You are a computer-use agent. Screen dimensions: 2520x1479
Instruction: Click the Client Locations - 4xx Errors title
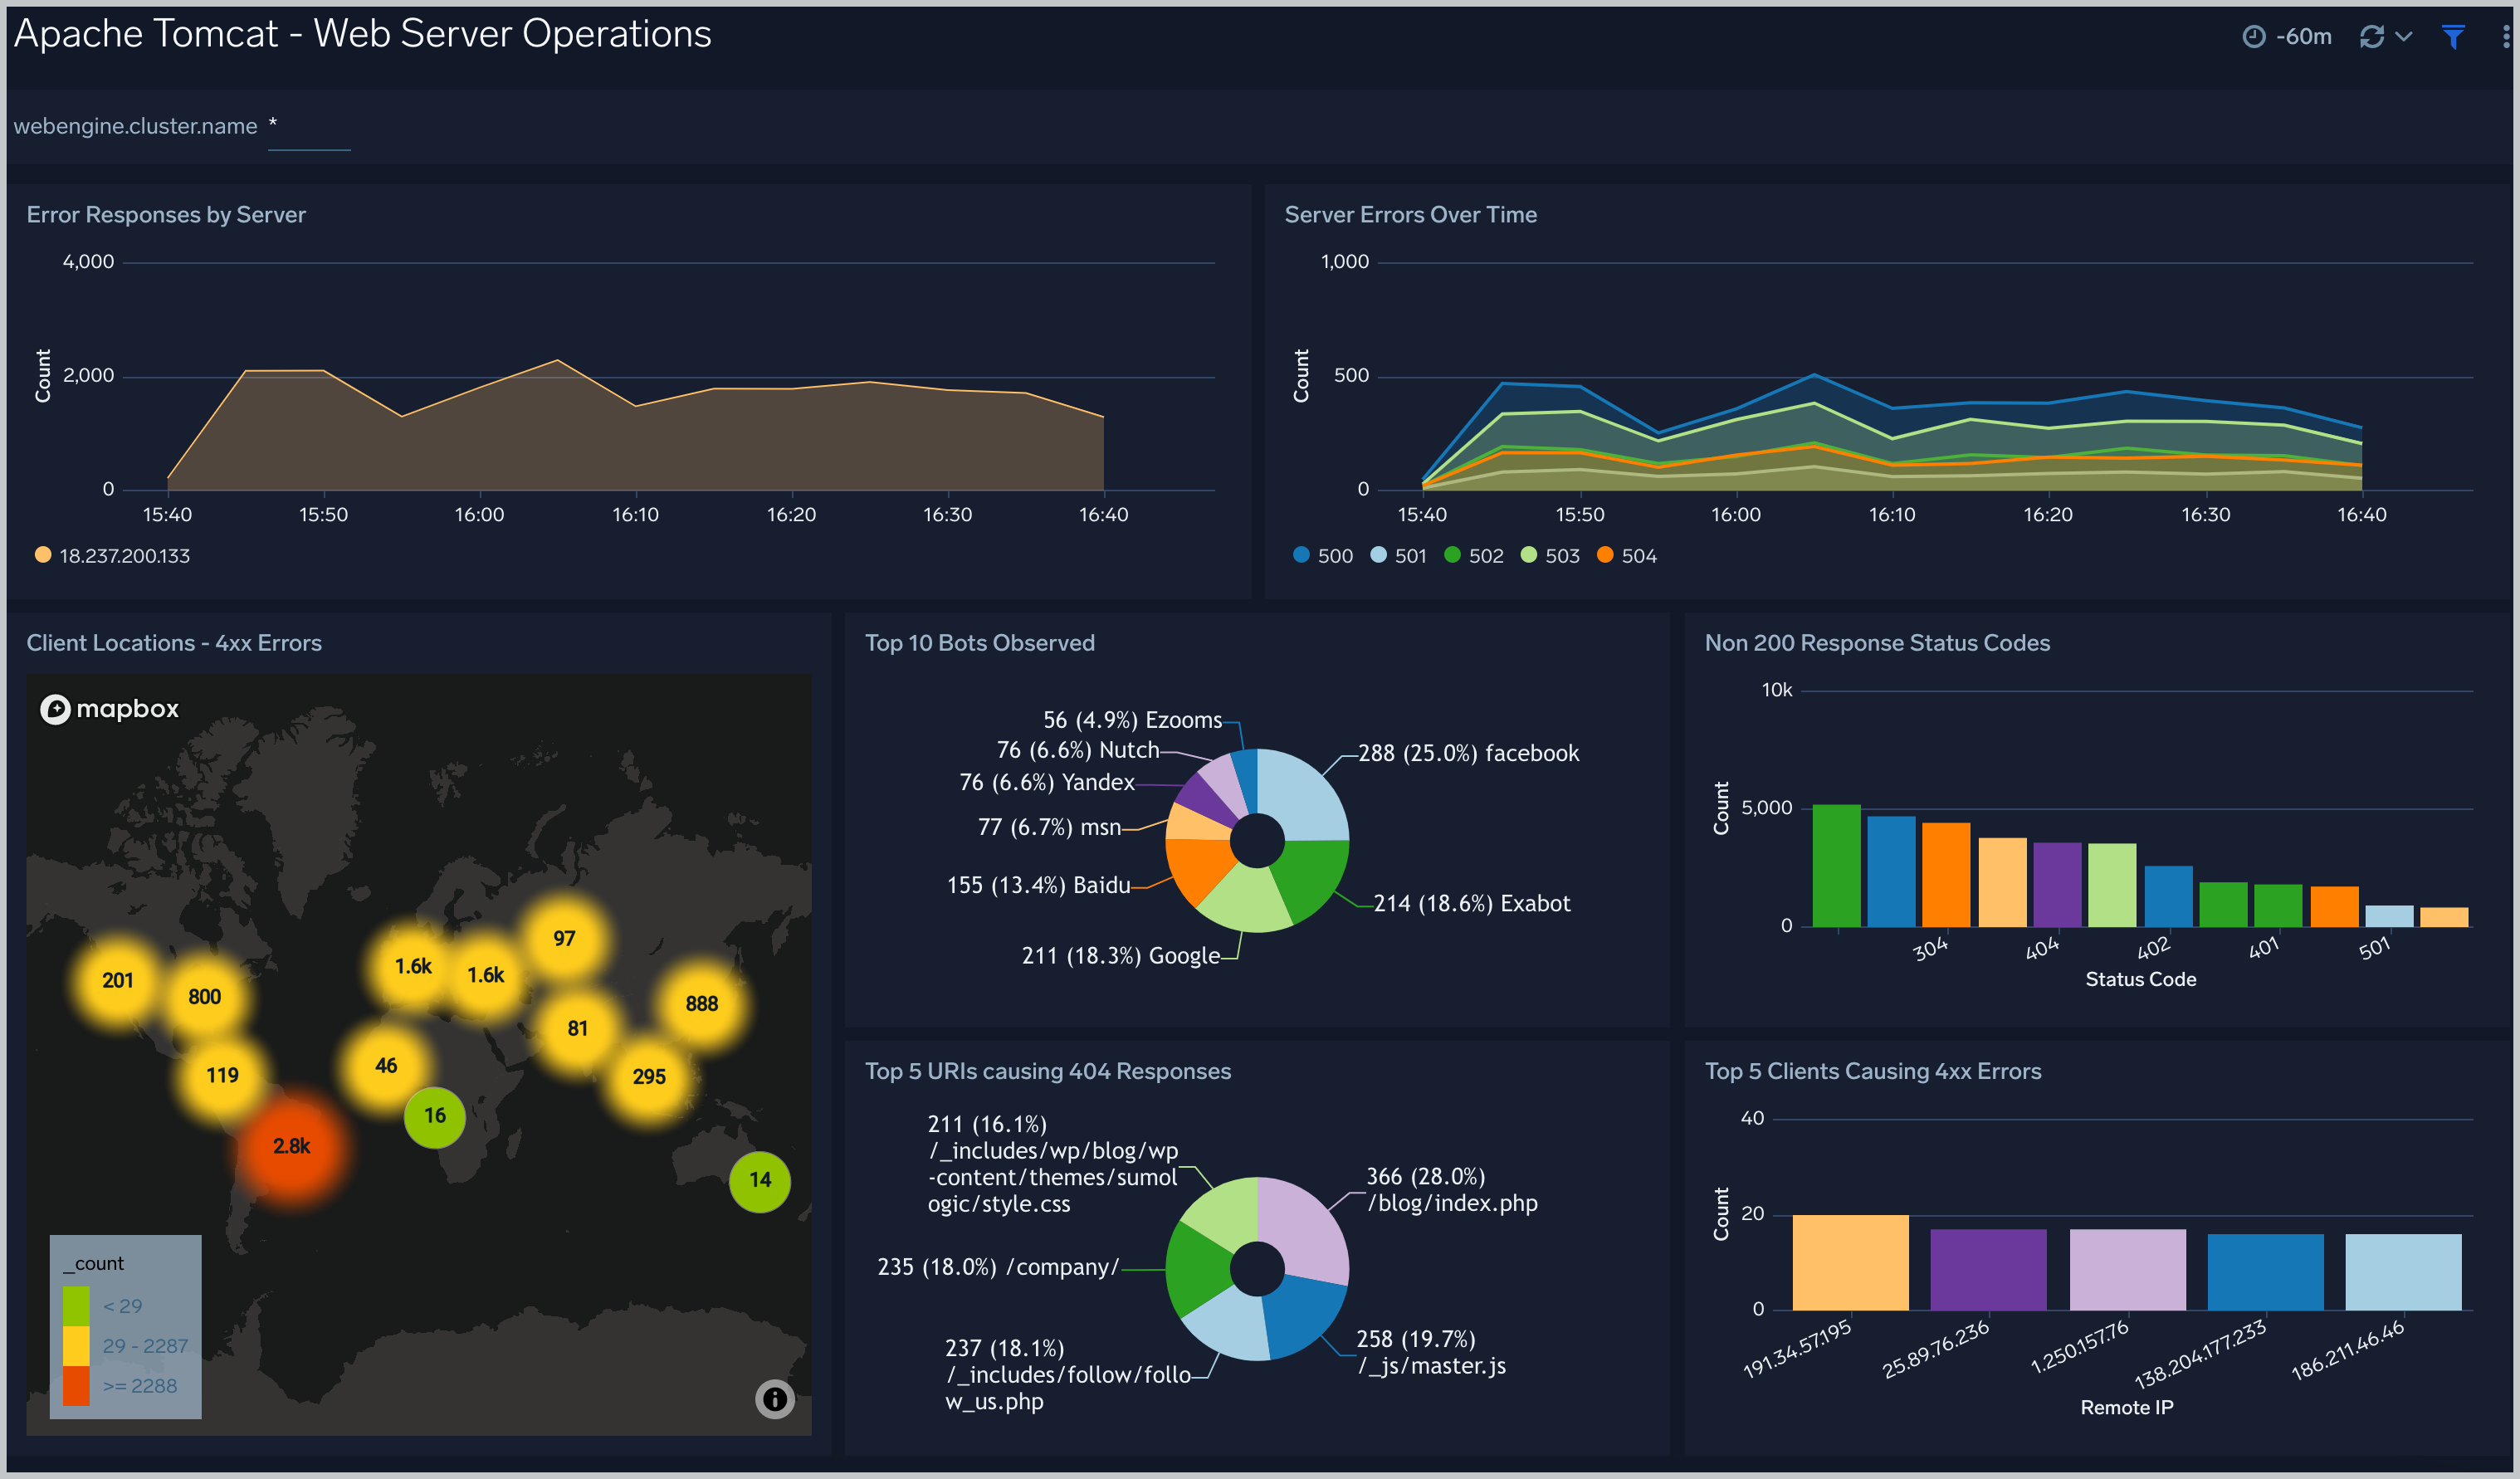point(174,643)
